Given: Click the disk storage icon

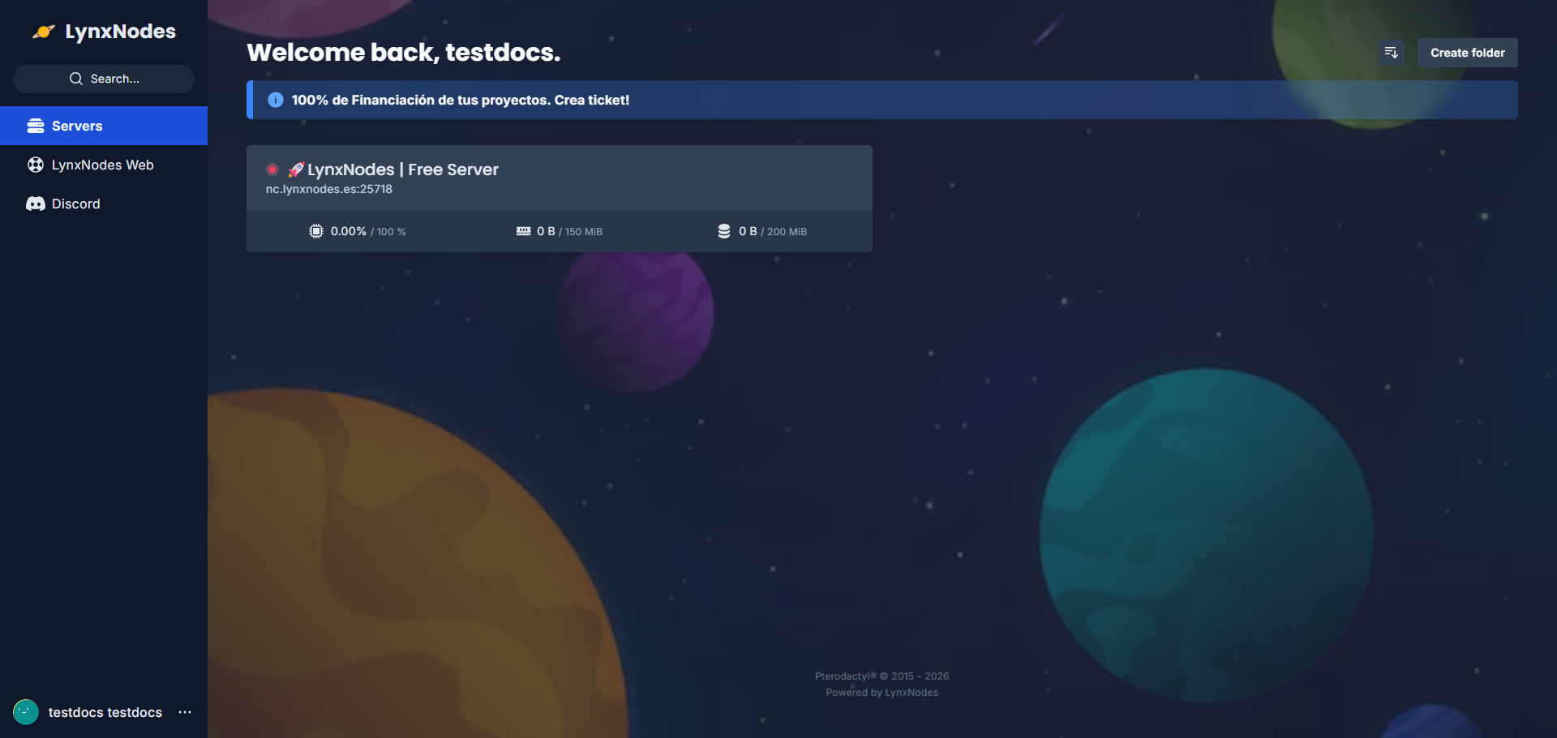Looking at the screenshot, I should tap(724, 231).
